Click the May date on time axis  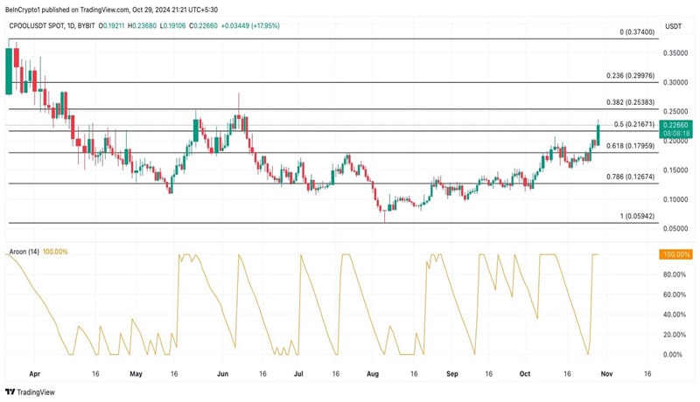coord(136,374)
